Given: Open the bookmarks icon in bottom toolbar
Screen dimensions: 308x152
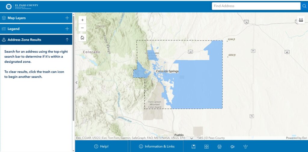Looking at the screenshot, I should (194, 147).
